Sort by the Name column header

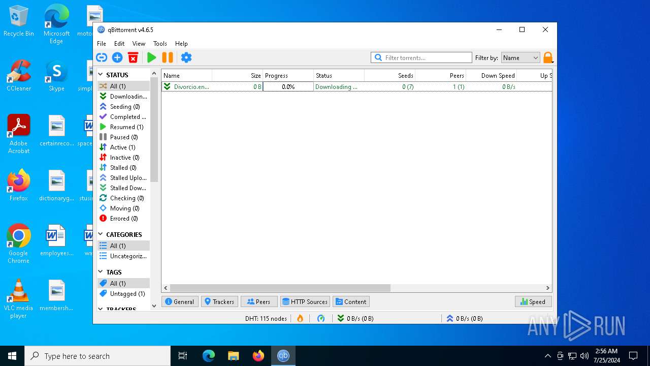[186, 75]
